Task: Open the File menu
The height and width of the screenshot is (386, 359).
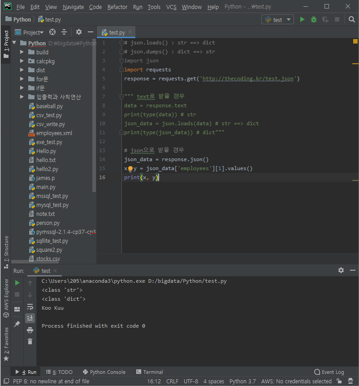Action: point(21,7)
